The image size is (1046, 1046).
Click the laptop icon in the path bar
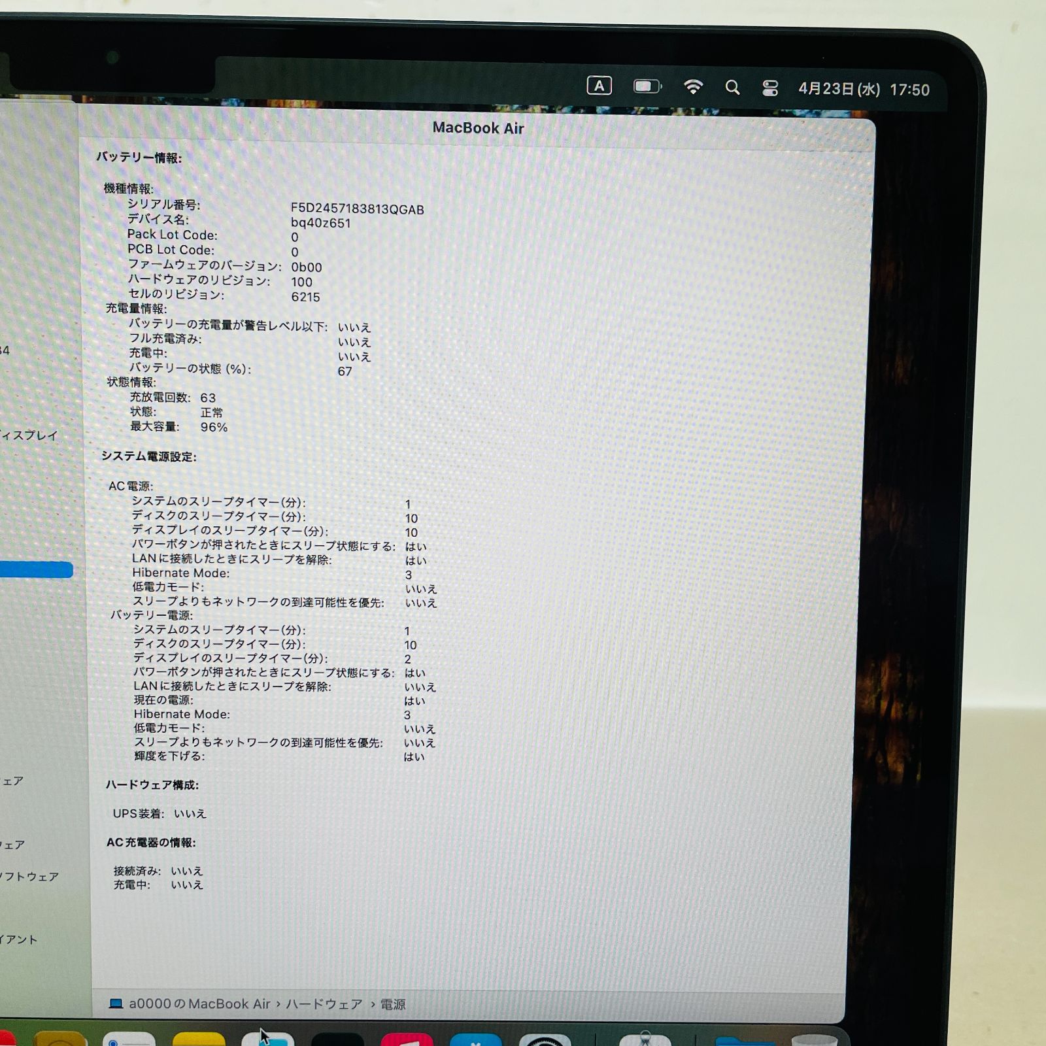[x=116, y=1004]
